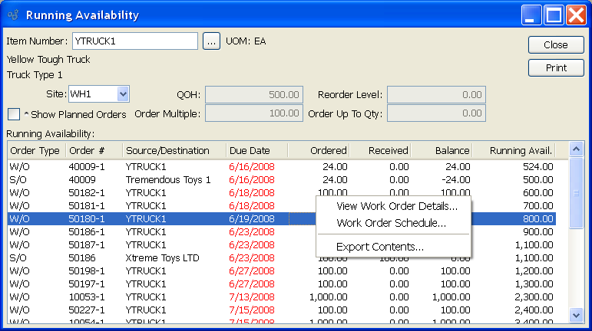Viewport: 592px width, 331px height.
Task: Close window with red X button
Action: click(x=576, y=15)
